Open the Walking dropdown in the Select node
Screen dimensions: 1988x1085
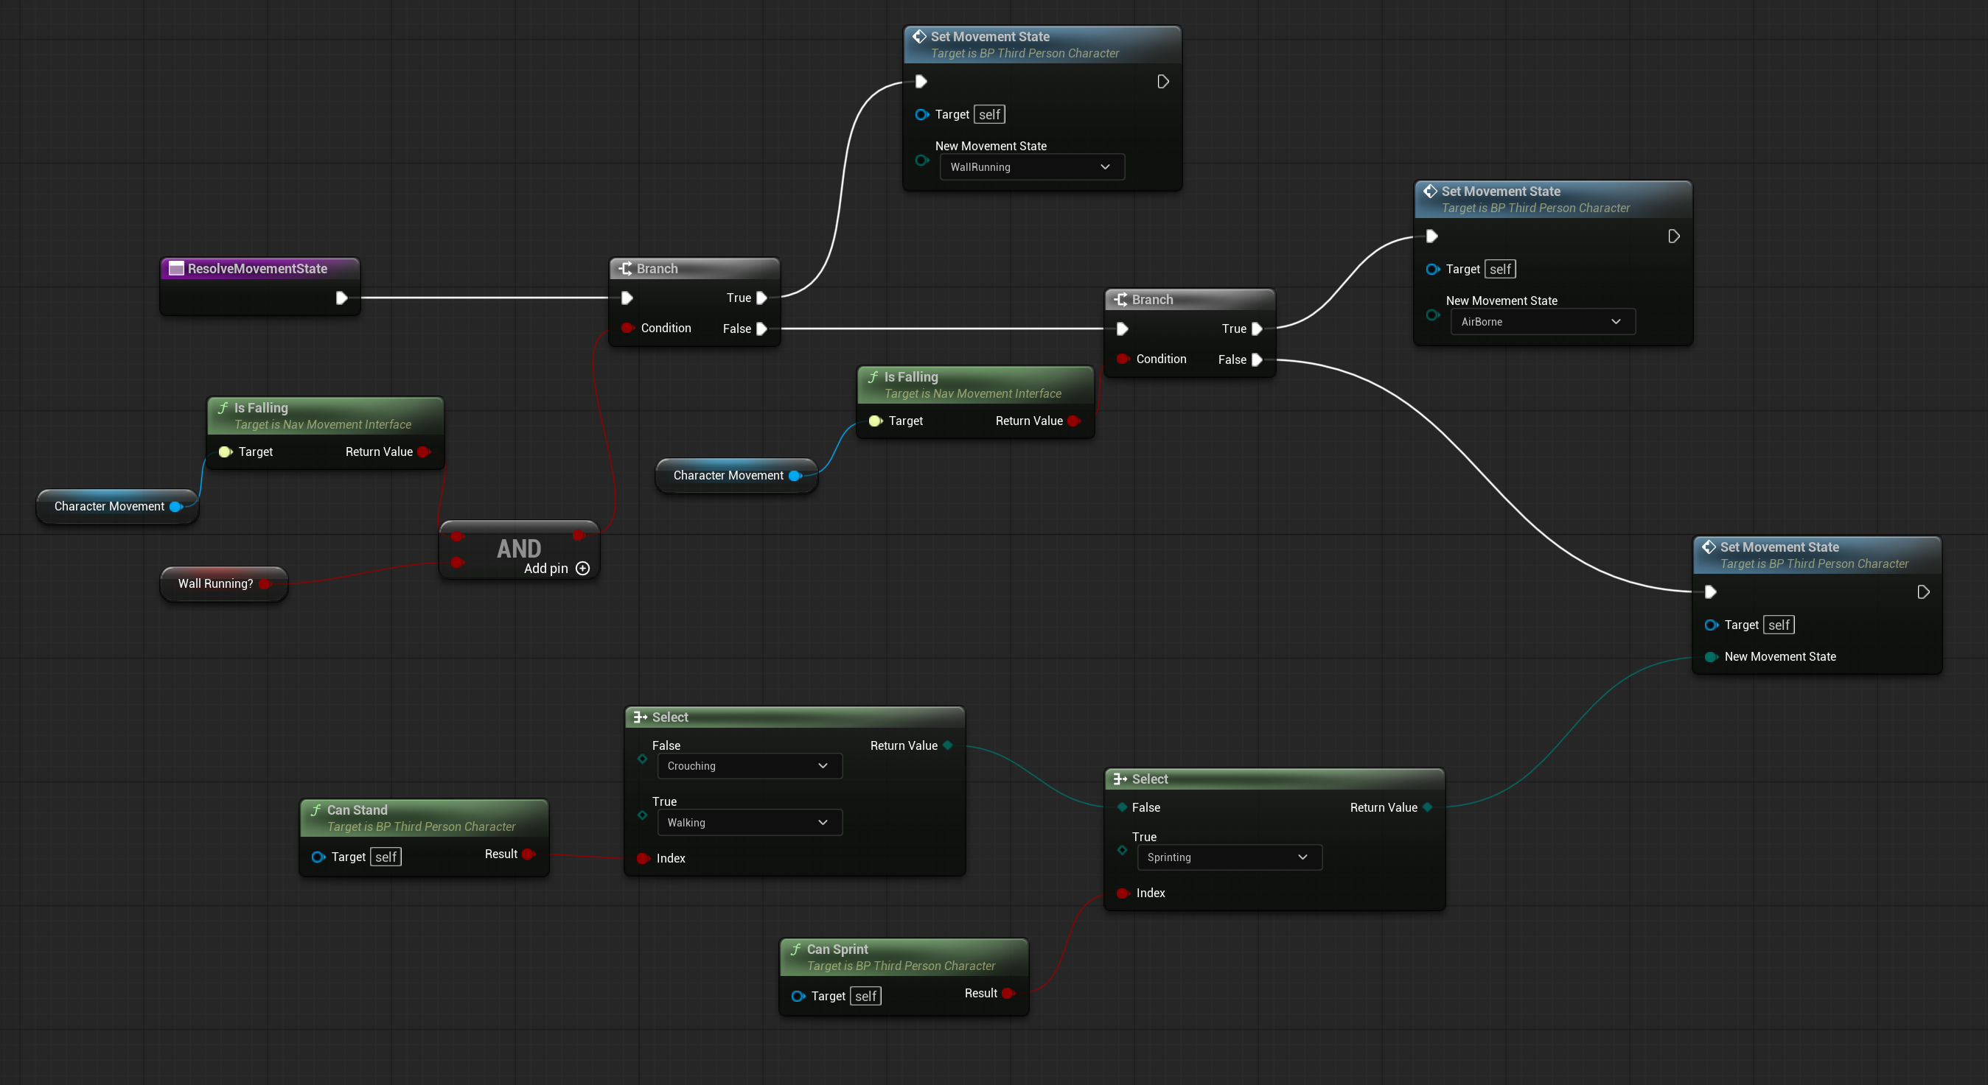pyautogui.click(x=750, y=822)
